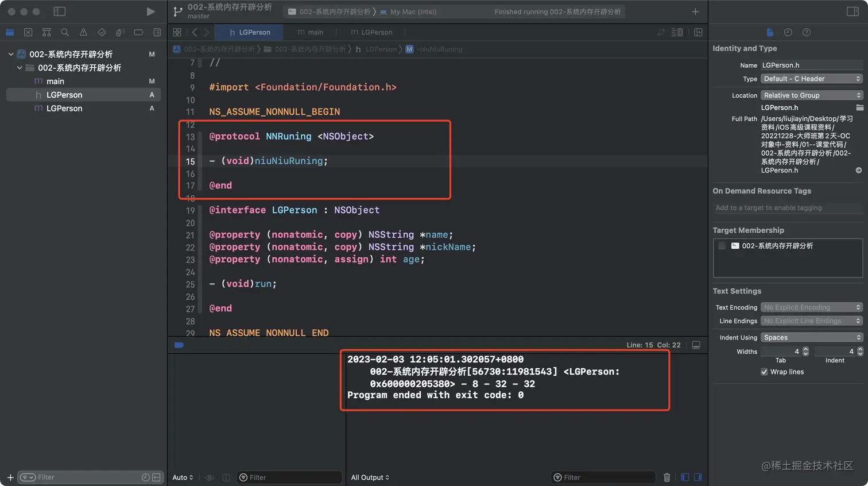Open the Project navigator tab icon

10,32
